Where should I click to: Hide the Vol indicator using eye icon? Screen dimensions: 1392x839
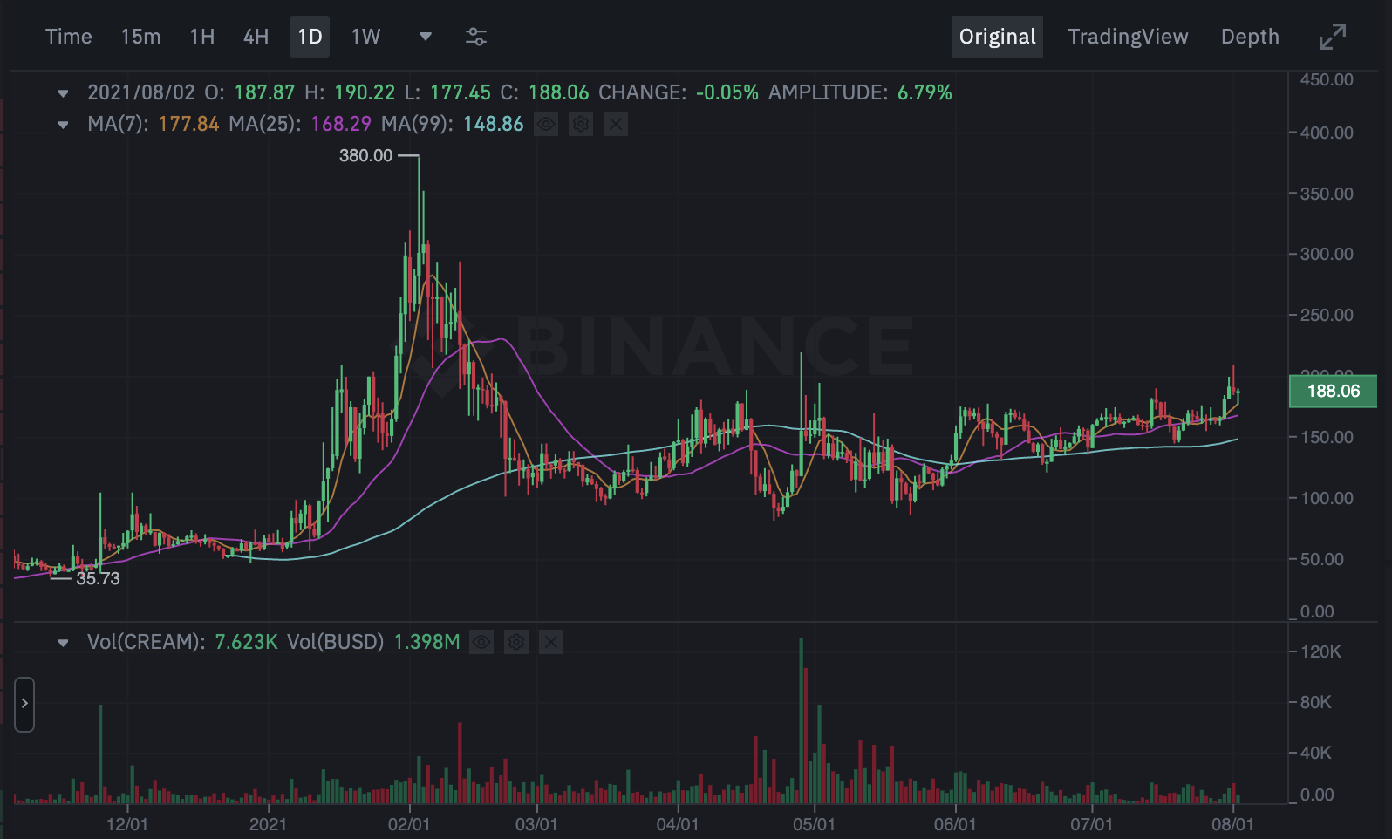point(481,642)
